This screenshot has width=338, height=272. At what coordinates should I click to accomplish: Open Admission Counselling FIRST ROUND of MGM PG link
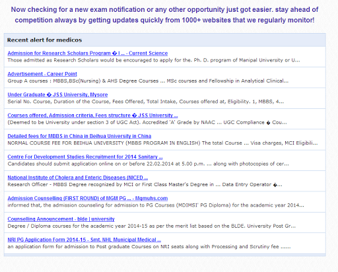point(88,198)
